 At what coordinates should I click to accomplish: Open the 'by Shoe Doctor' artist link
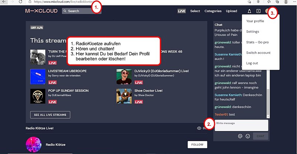coord(144,95)
